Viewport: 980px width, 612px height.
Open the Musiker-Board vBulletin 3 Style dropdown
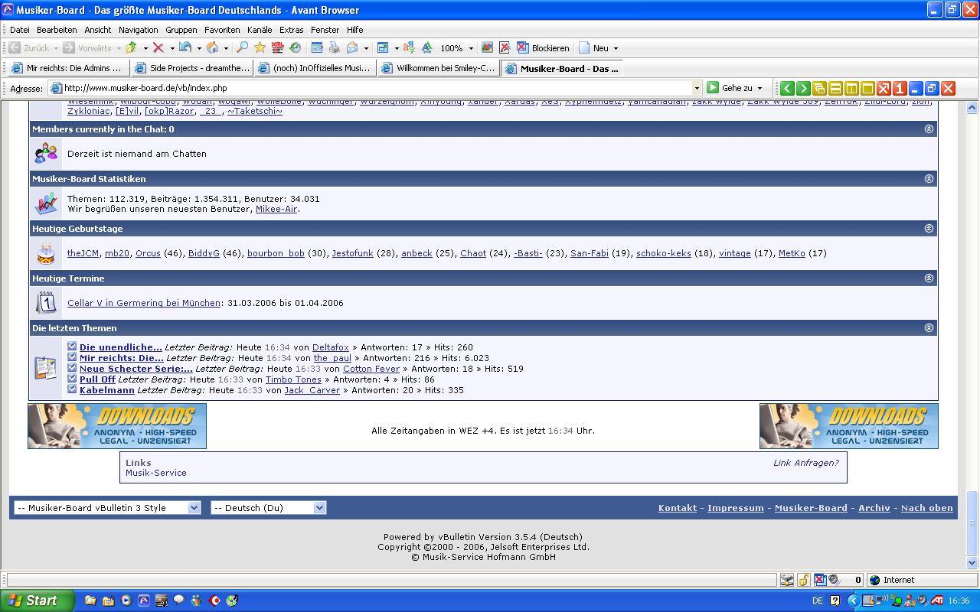point(107,507)
